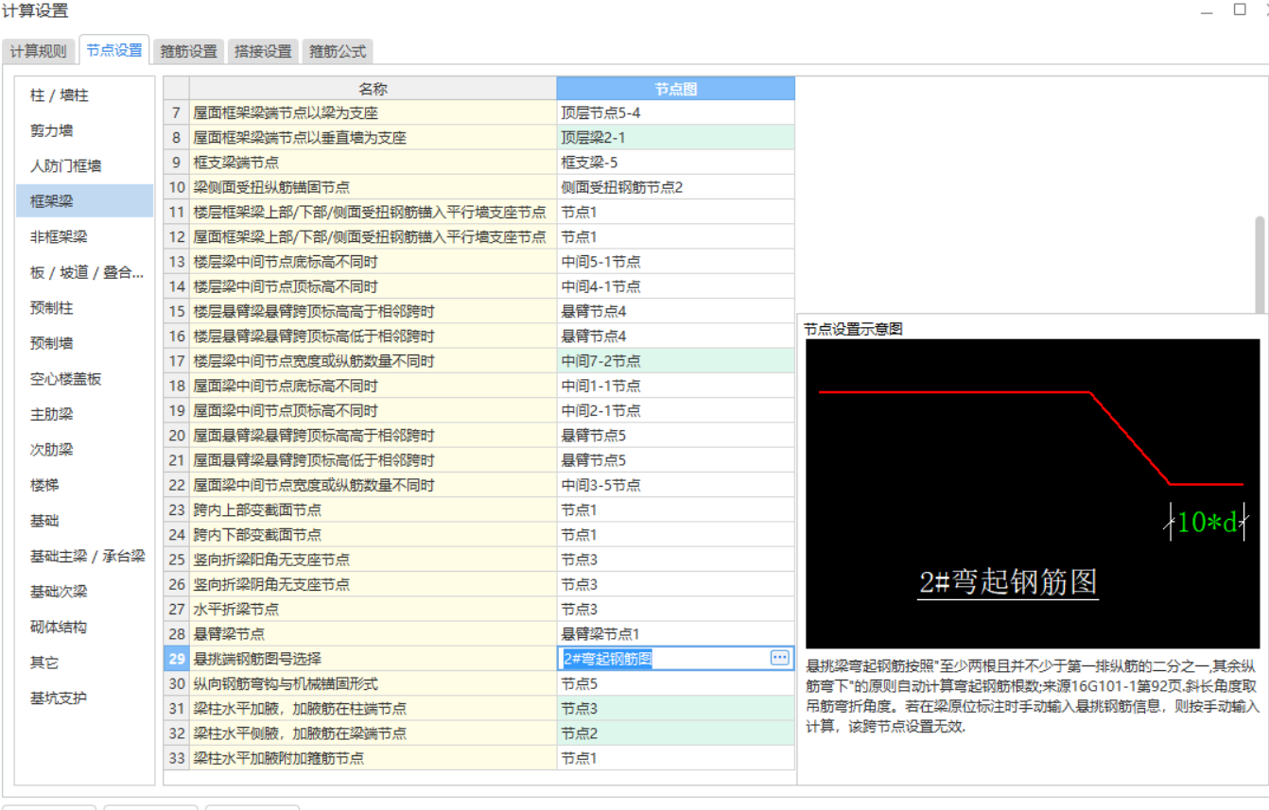Select cell 中间4-1节点
This screenshot has height=810, width=1269.
(x=675, y=286)
